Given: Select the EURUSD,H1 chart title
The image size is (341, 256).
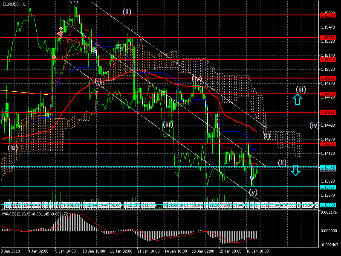Looking at the screenshot, I should click(x=14, y=4).
